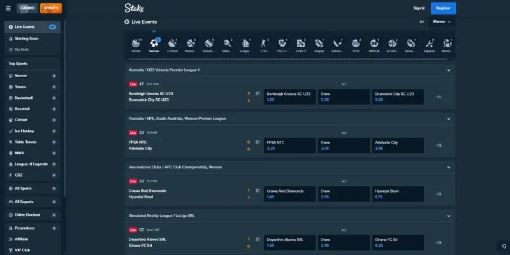Open MMA in sidebar
The width and height of the screenshot is (510, 255).
point(33,153)
